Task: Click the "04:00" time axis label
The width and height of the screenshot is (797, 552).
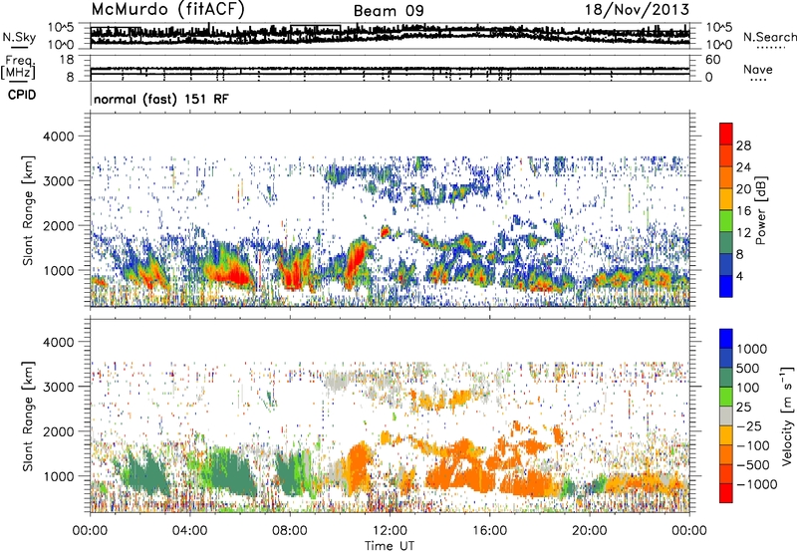Action: (190, 531)
